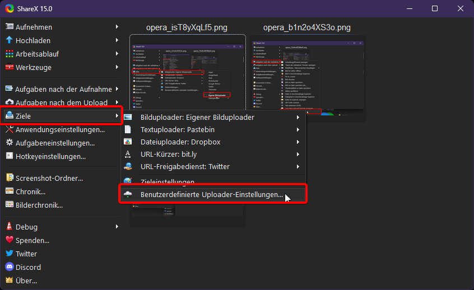Click the opera_isT8yXqLf5.png file name label
This screenshot has width=474, height=290.
point(187,27)
